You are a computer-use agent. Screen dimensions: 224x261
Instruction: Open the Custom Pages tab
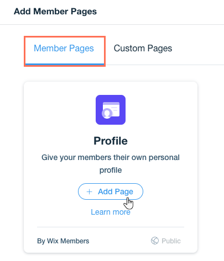click(143, 49)
